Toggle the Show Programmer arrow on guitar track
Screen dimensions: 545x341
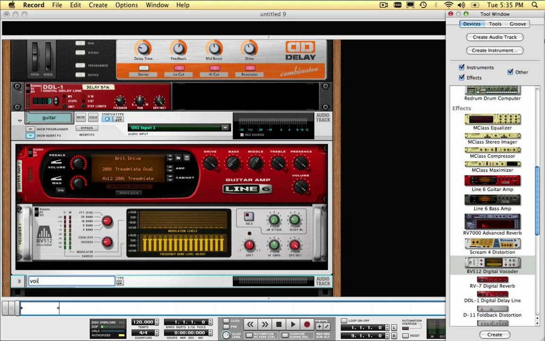pos(30,129)
